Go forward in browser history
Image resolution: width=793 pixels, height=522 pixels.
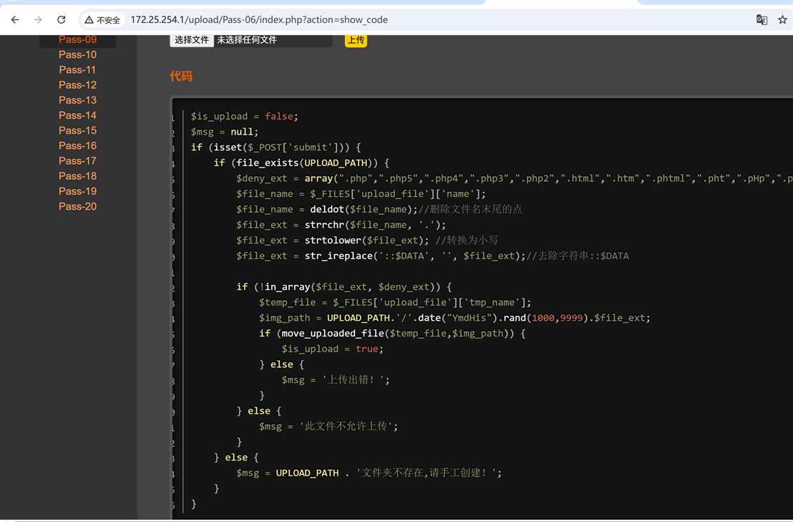[x=38, y=20]
